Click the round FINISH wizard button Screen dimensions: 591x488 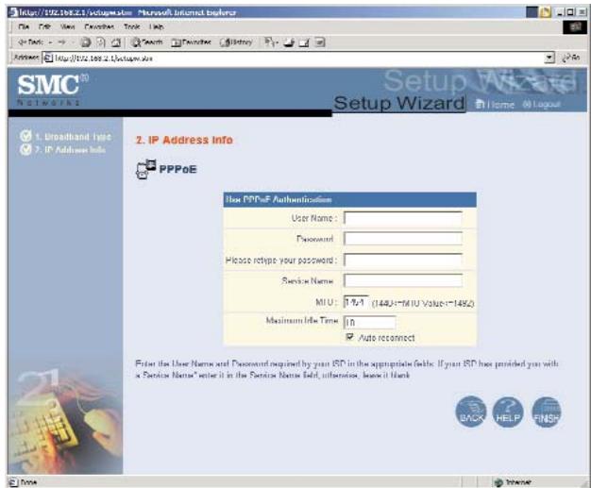pos(546,412)
